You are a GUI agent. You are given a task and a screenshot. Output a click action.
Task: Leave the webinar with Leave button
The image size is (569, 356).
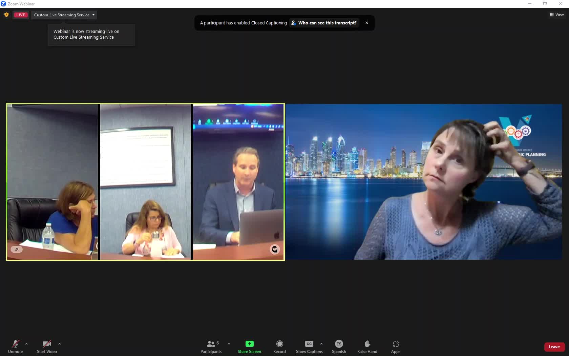click(554, 347)
